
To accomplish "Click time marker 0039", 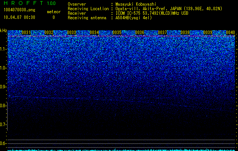I will [208, 32].
